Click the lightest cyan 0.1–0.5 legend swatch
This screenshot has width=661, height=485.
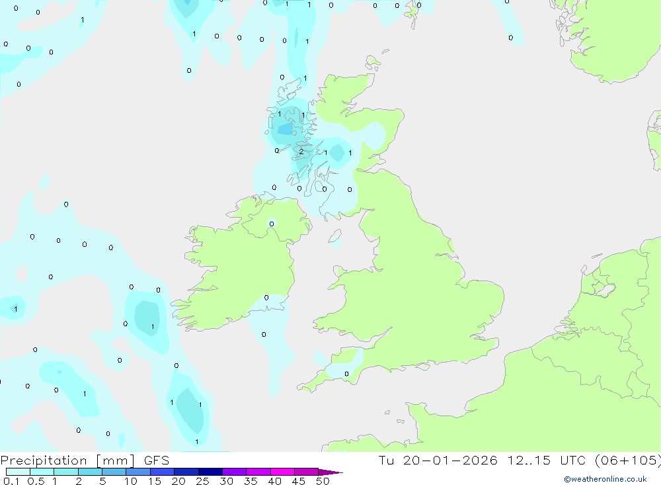[x=18, y=472]
